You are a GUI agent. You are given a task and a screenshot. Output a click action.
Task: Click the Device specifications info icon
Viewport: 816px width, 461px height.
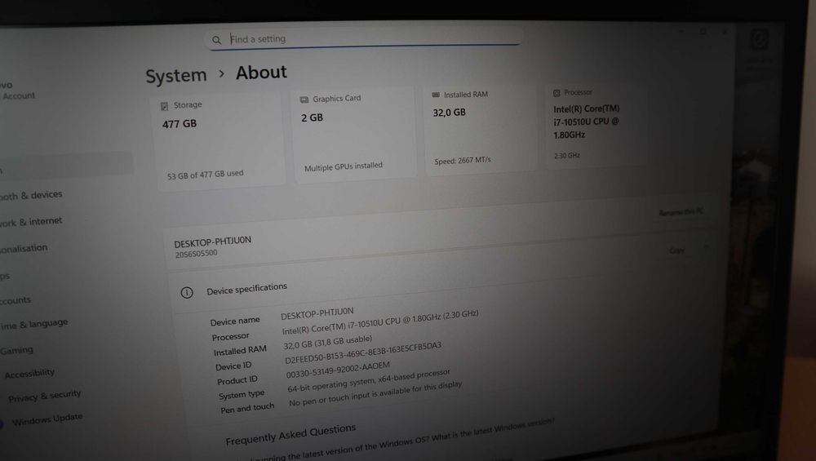pos(187,292)
